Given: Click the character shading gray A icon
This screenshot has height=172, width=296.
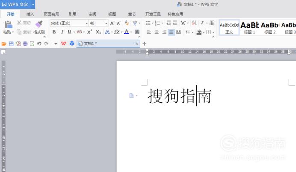Looking at the screenshot, I should click(137, 32).
